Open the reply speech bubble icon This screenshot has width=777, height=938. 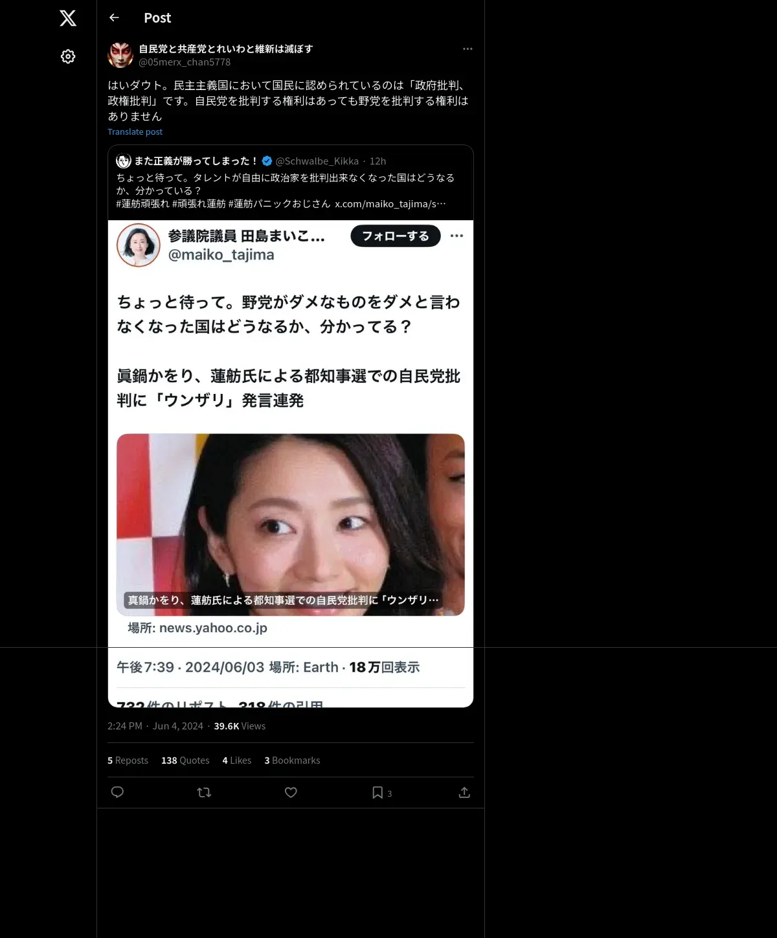click(117, 792)
